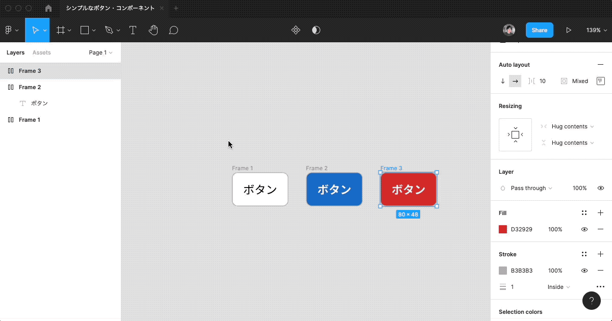Click the Present play icon

tap(569, 30)
